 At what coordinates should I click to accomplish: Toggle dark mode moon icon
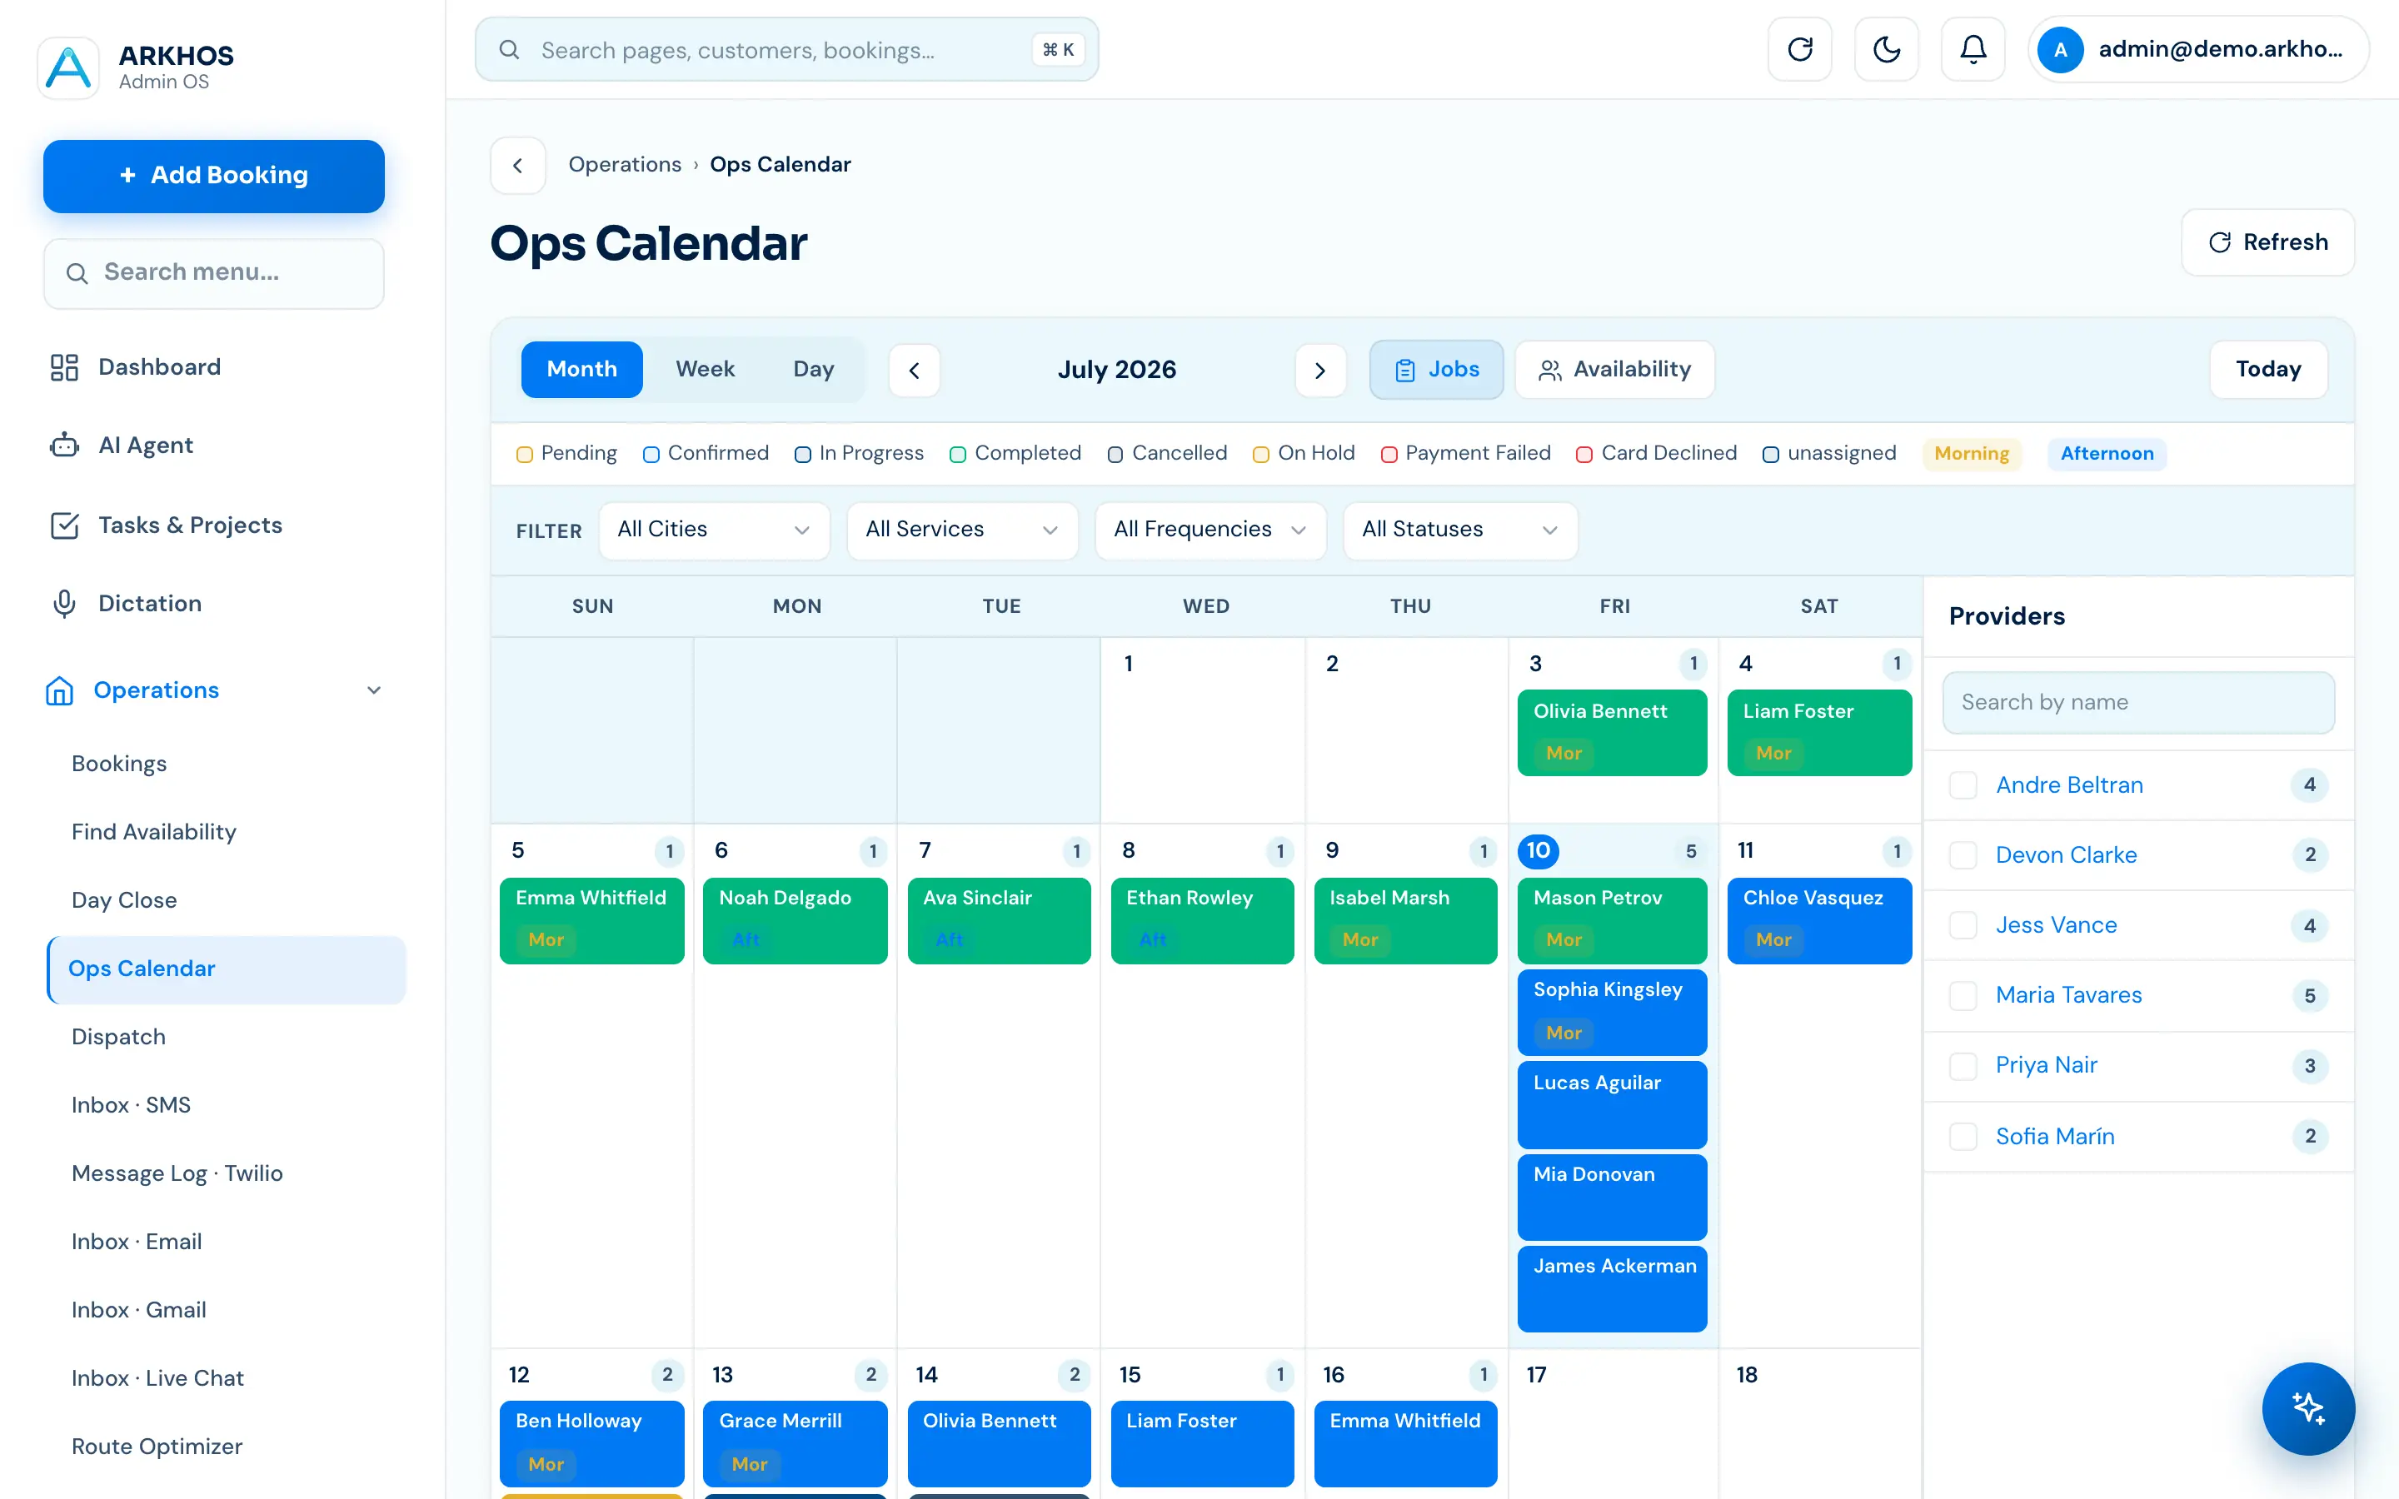[1887, 50]
